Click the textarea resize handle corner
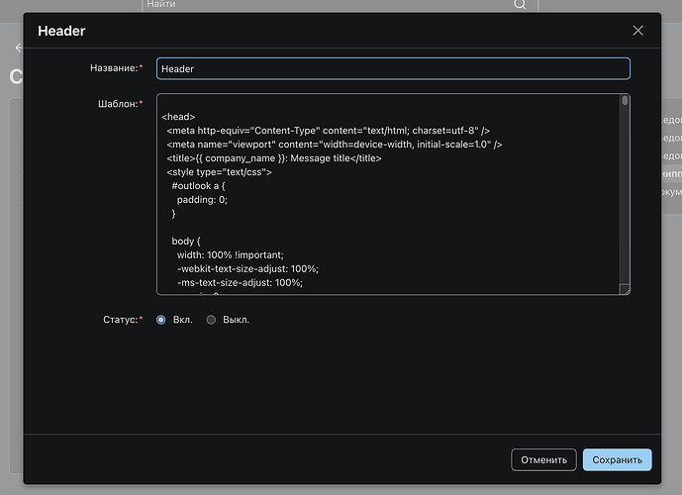 click(625, 290)
